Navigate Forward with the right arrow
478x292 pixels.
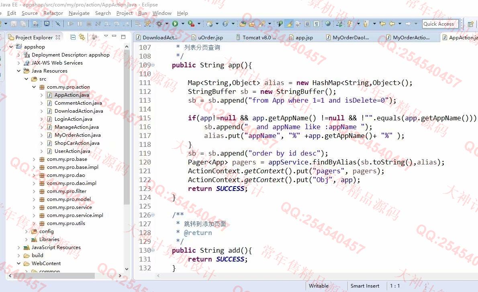tap(408, 24)
